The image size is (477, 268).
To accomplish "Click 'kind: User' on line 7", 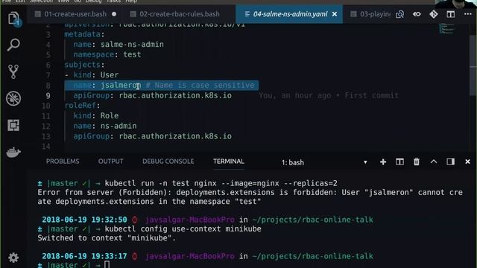I will coord(96,75).
